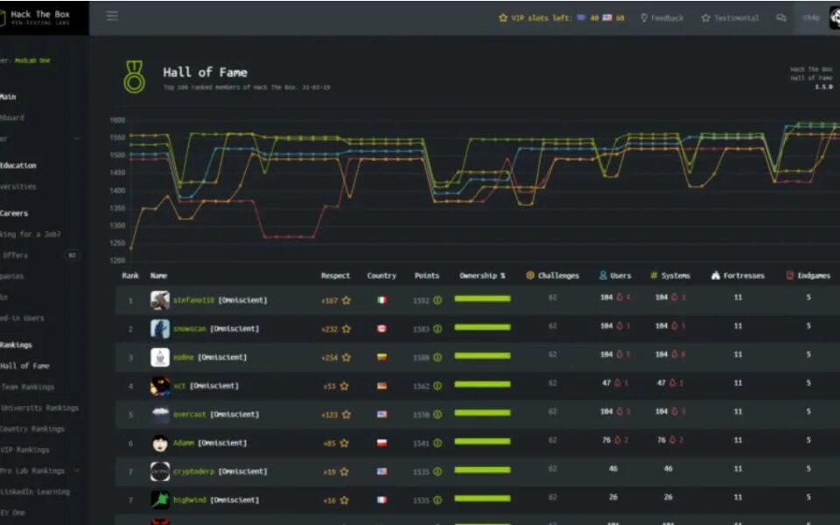
Task: Sort by the Rank column header
Action: pyautogui.click(x=130, y=276)
